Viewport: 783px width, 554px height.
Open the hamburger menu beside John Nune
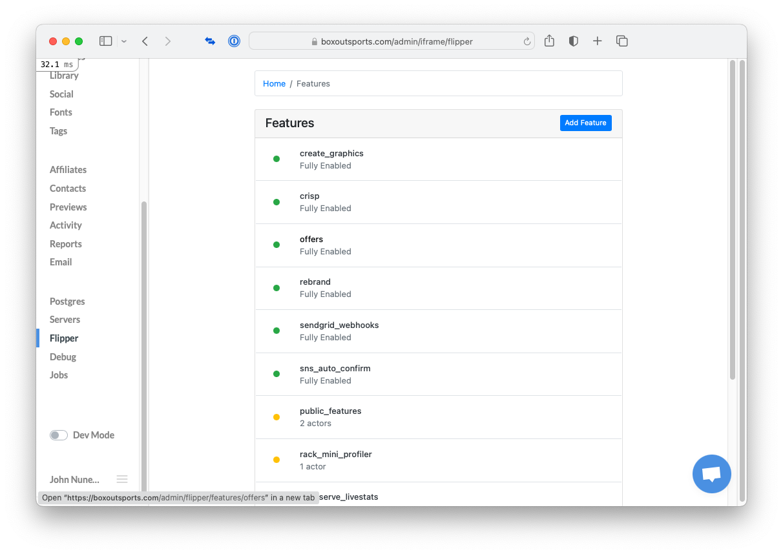[122, 479]
